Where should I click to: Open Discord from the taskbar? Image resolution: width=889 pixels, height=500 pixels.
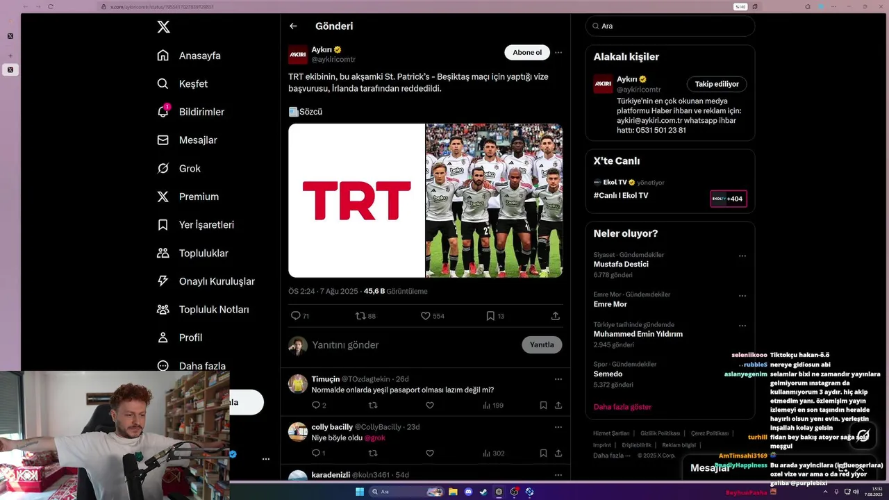[468, 492]
